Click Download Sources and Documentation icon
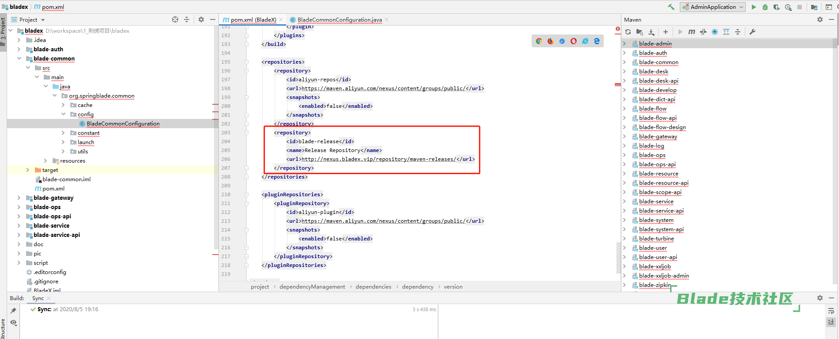Image resolution: width=839 pixels, height=339 pixels. (651, 32)
